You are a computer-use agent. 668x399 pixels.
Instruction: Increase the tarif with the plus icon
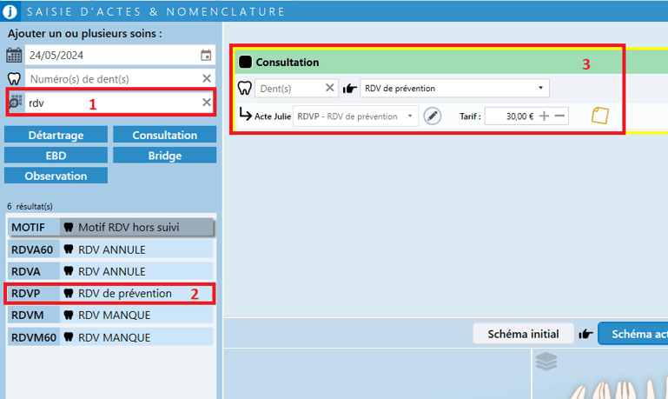coord(545,116)
